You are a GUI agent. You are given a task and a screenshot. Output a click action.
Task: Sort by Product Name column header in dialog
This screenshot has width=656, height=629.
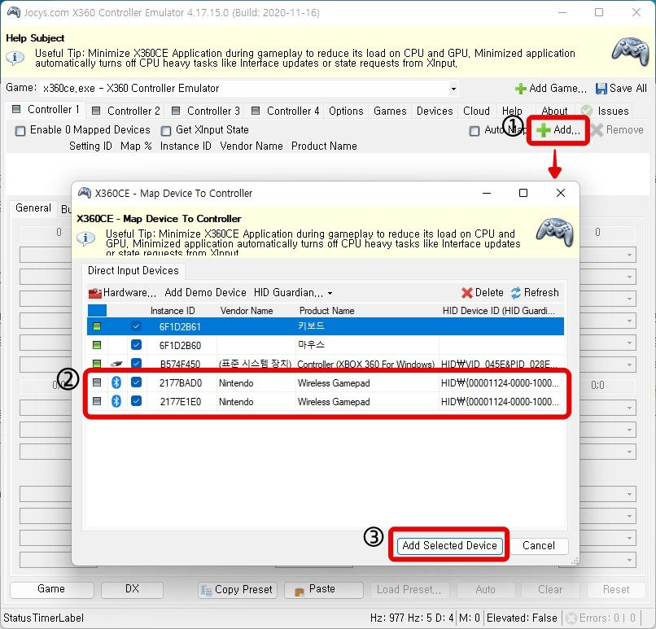click(x=326, y=311)
